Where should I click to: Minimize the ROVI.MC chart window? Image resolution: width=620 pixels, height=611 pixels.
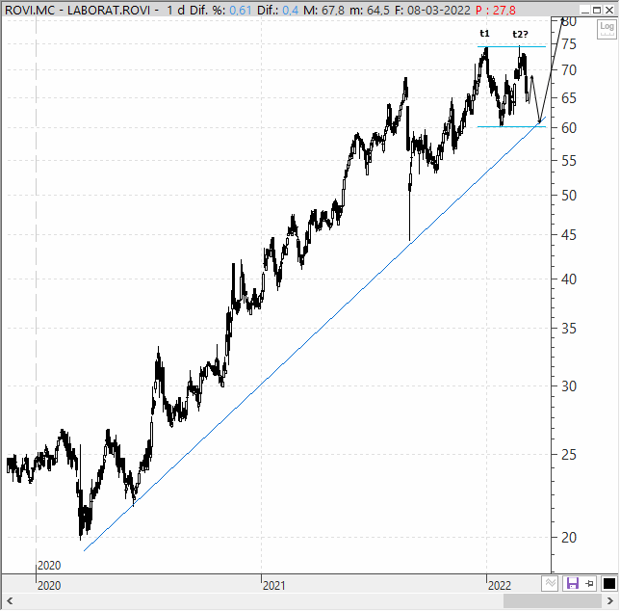(585, 10)
